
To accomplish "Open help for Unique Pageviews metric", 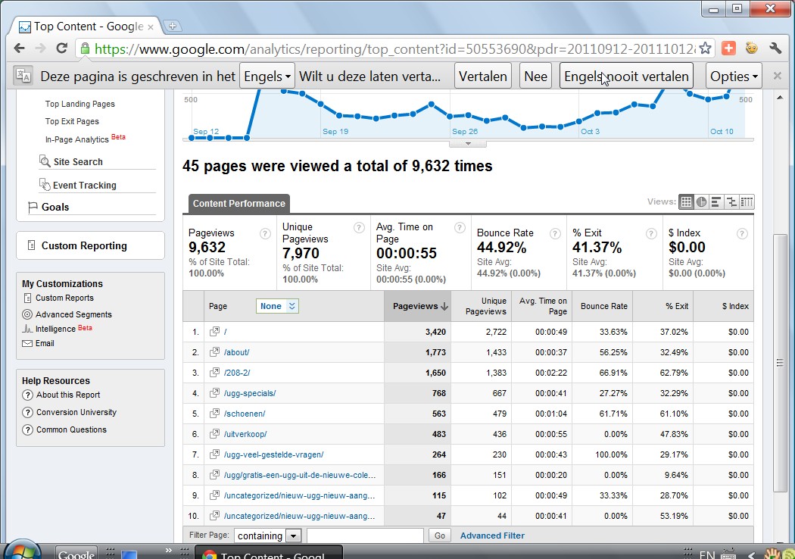I will coord(359,227).
